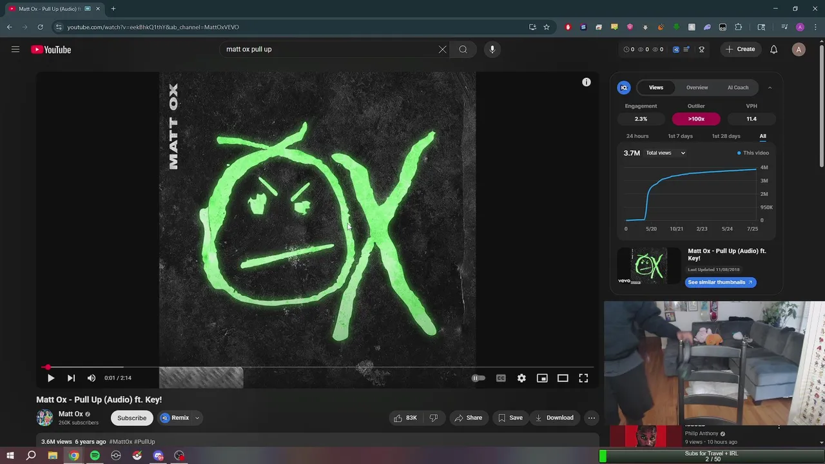Image resolution: width=825 pixels, height=464 pixels.
Task: Open the #PullUp hashtag link
Action: pos(145,442)
